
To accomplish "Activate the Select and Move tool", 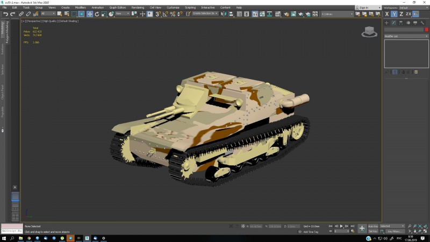I will (90, 14).
